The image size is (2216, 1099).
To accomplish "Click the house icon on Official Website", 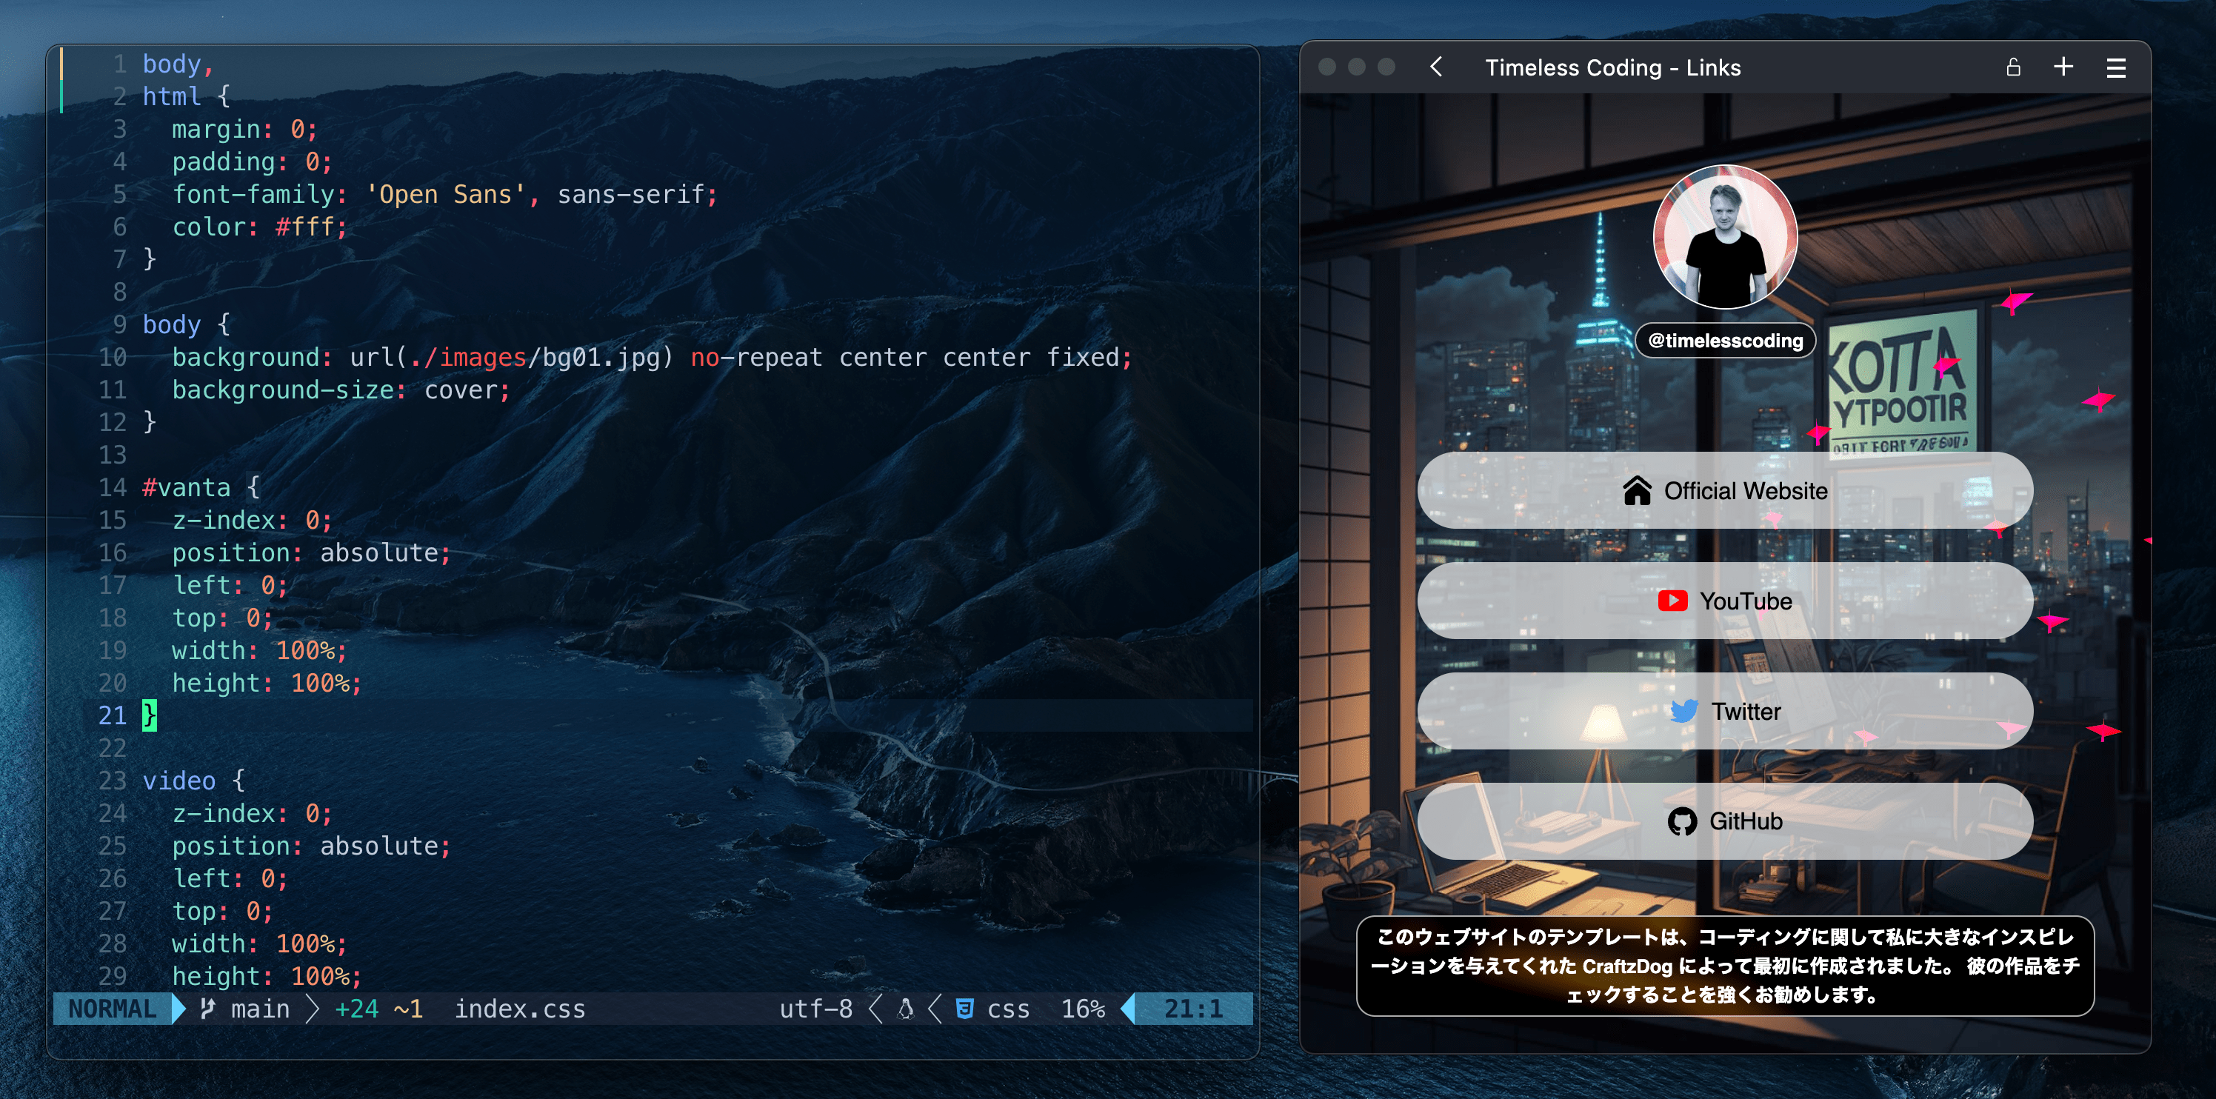I will tap(1636, 490).
